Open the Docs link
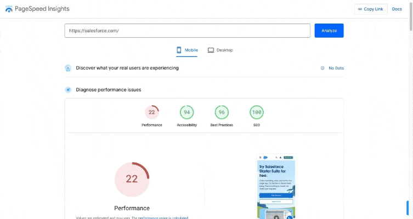Image resolution: width=413 pixels, height=219 pixels. coord(397,9)
